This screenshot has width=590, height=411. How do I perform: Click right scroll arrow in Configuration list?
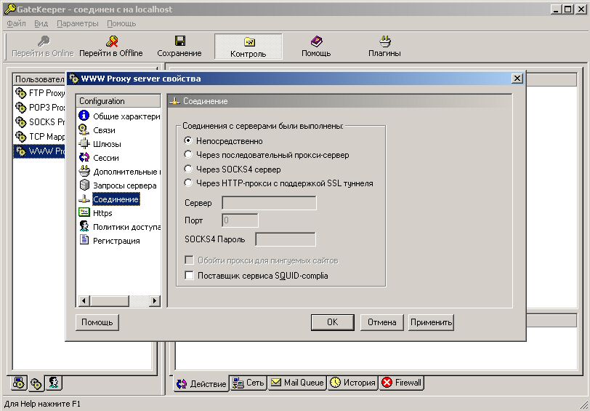click(x=154, y=300)
